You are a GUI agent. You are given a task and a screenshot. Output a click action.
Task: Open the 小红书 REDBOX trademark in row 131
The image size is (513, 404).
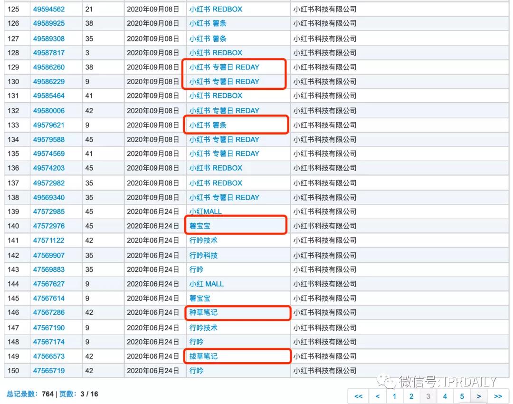[x=216, y=96]
